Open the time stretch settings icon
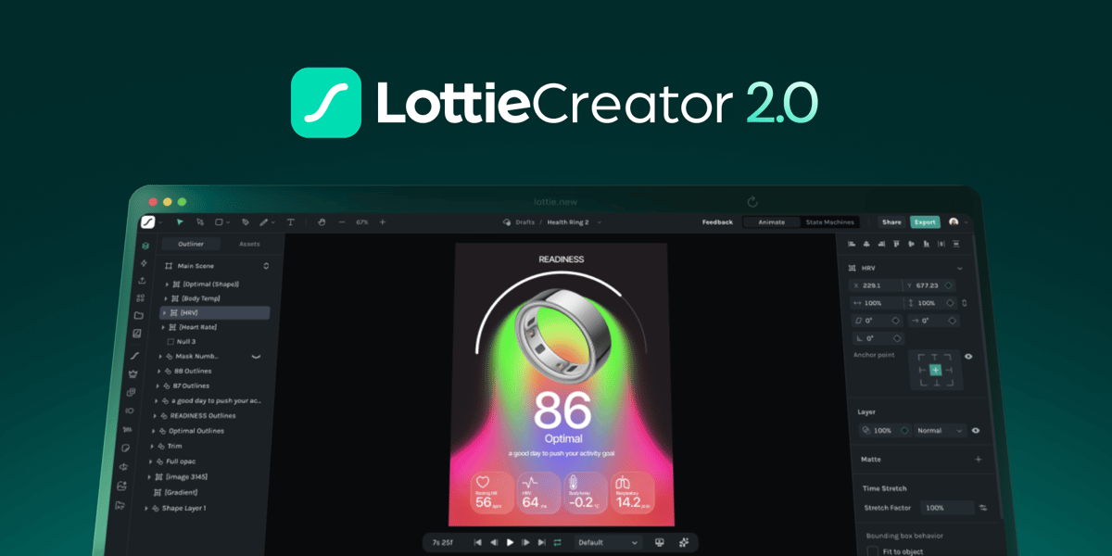This screenshot has height=556, width=1112. click(983, 508)
